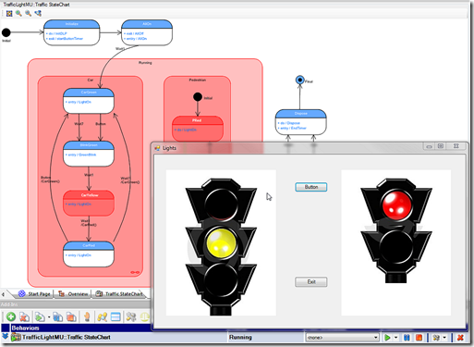Select the BlinkGreen state node

click(89, 154)
